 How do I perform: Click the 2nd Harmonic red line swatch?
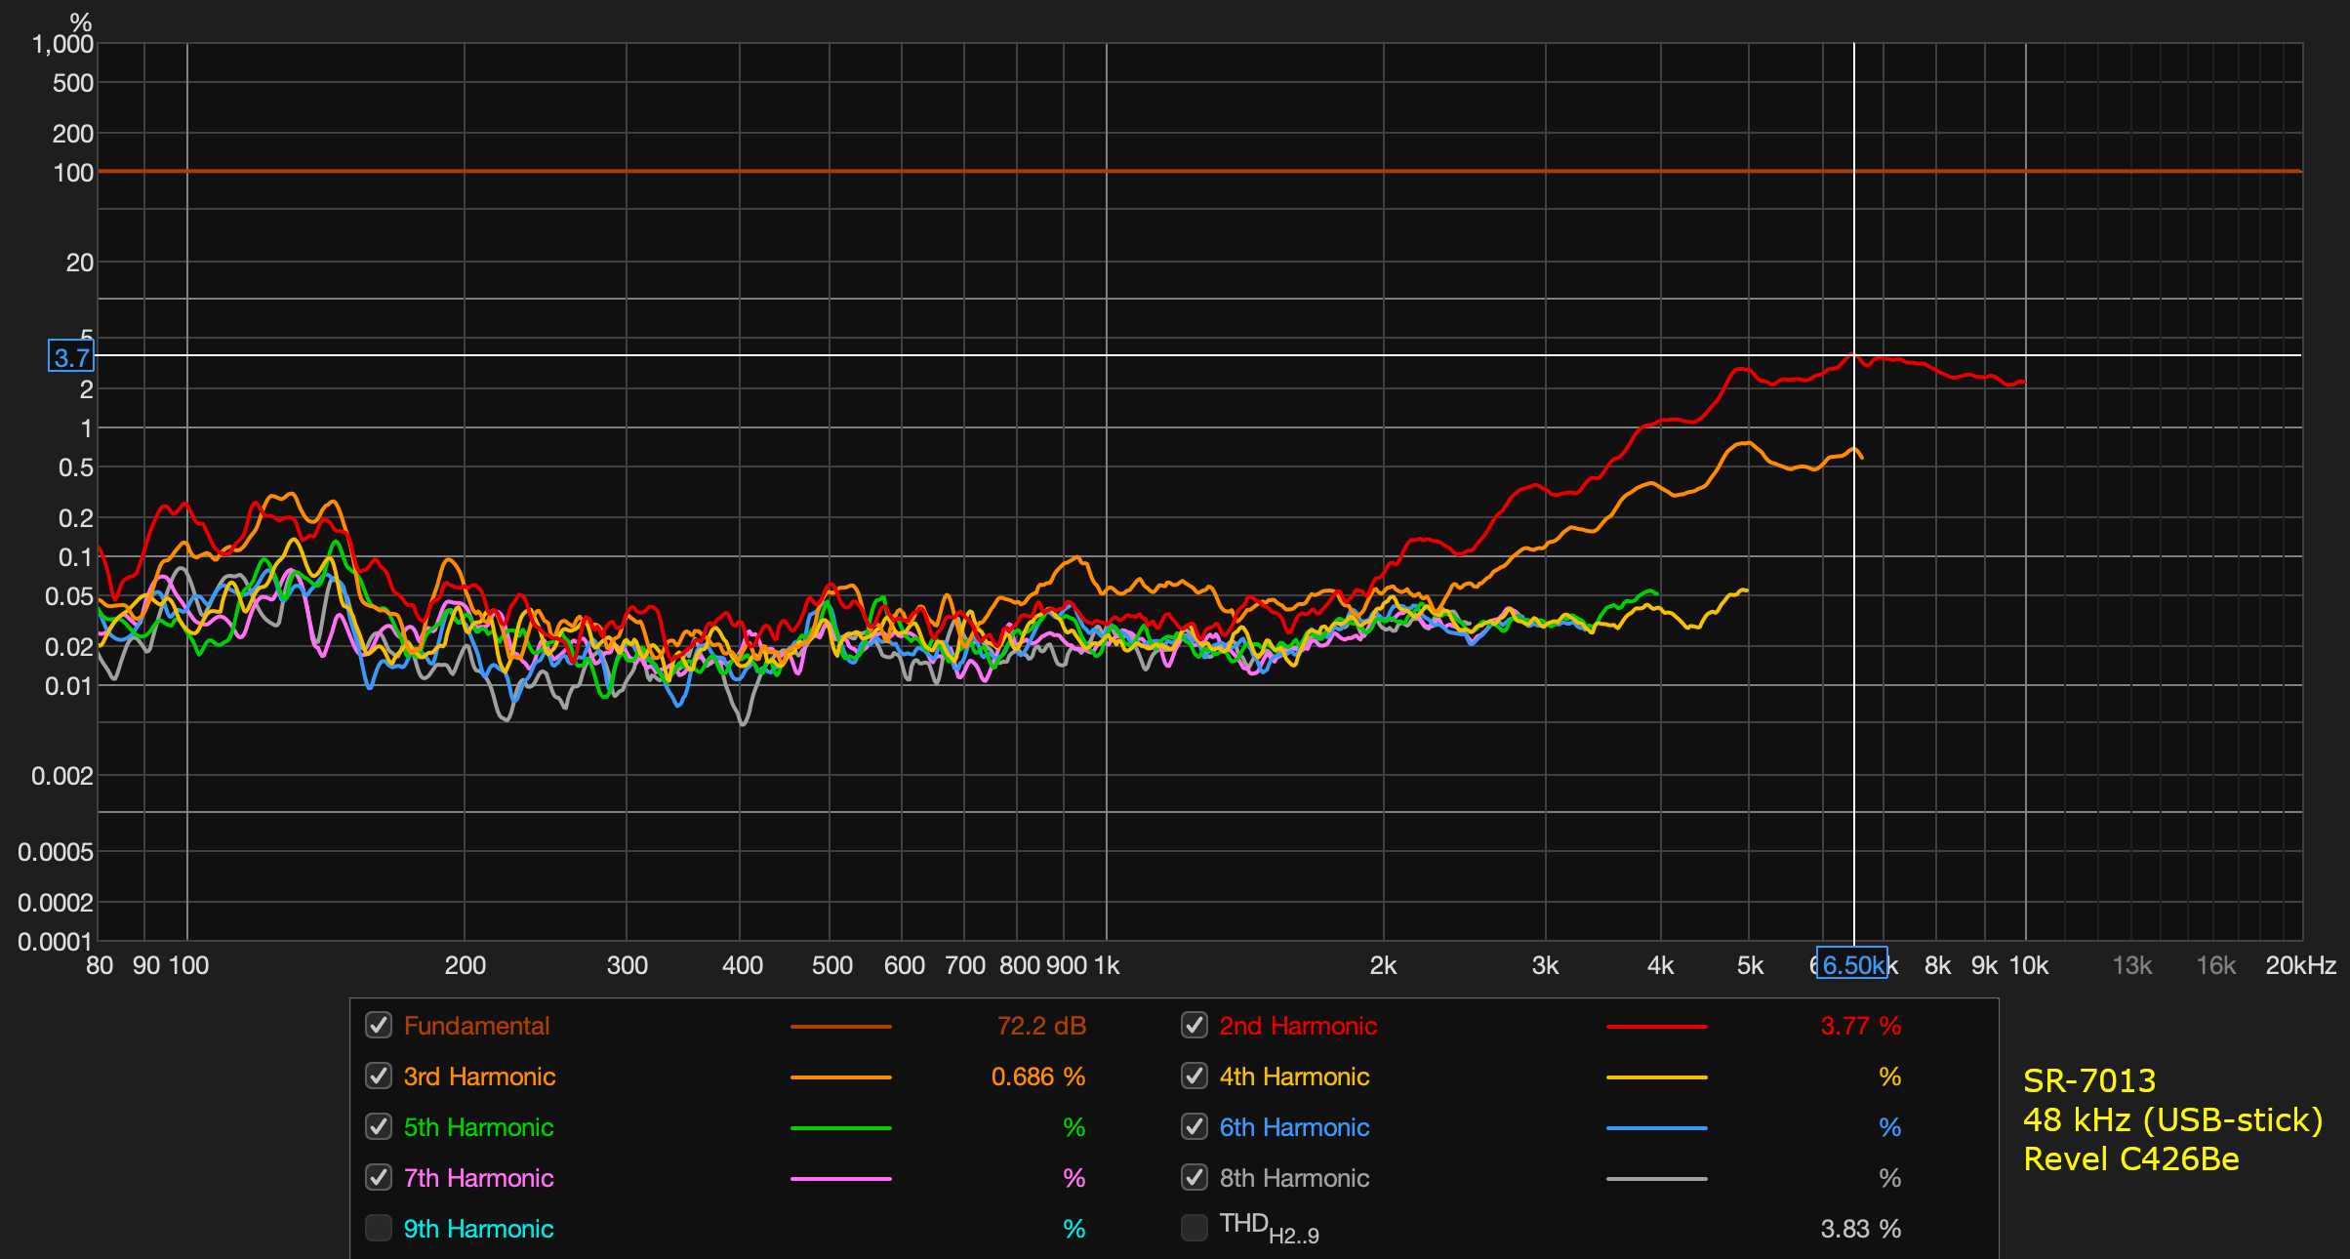1656,1027
